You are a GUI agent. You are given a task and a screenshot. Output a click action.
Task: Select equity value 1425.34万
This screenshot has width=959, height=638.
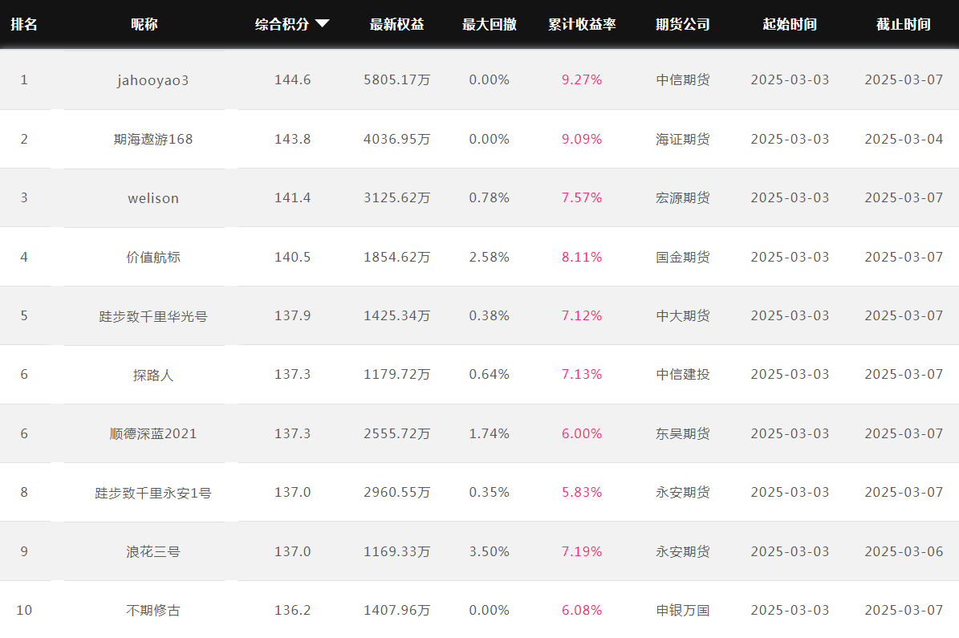(397, 316)
